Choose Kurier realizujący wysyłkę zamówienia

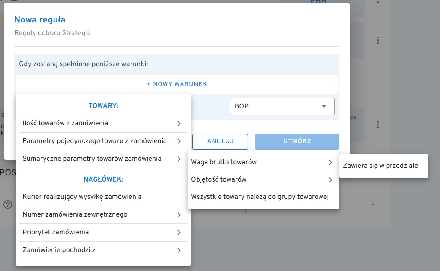point(103,197)
